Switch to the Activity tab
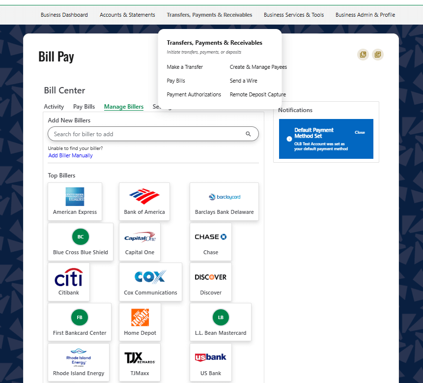The height and width of the screenshot is (383, 423). (54, 107)
